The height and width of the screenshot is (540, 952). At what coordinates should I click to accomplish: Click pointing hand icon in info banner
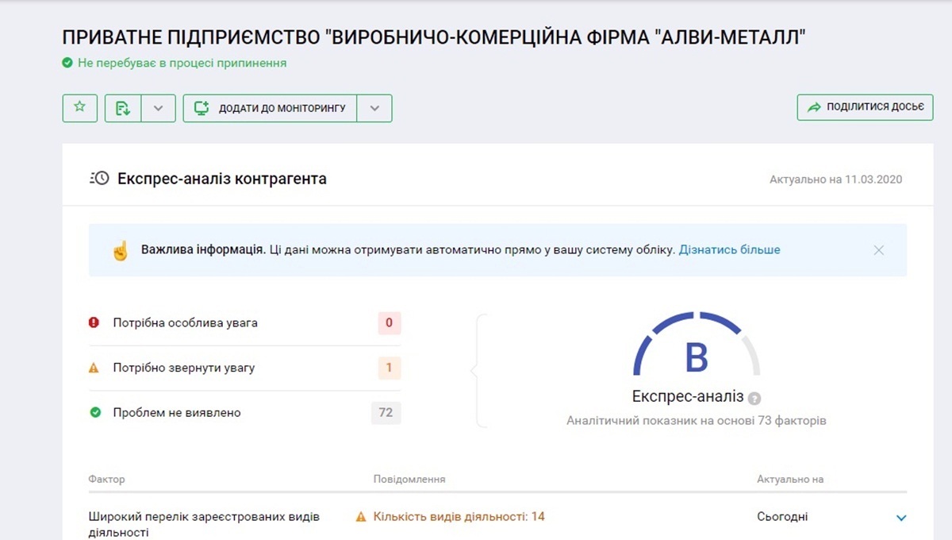pyautogui.click(x=120, y=250)
